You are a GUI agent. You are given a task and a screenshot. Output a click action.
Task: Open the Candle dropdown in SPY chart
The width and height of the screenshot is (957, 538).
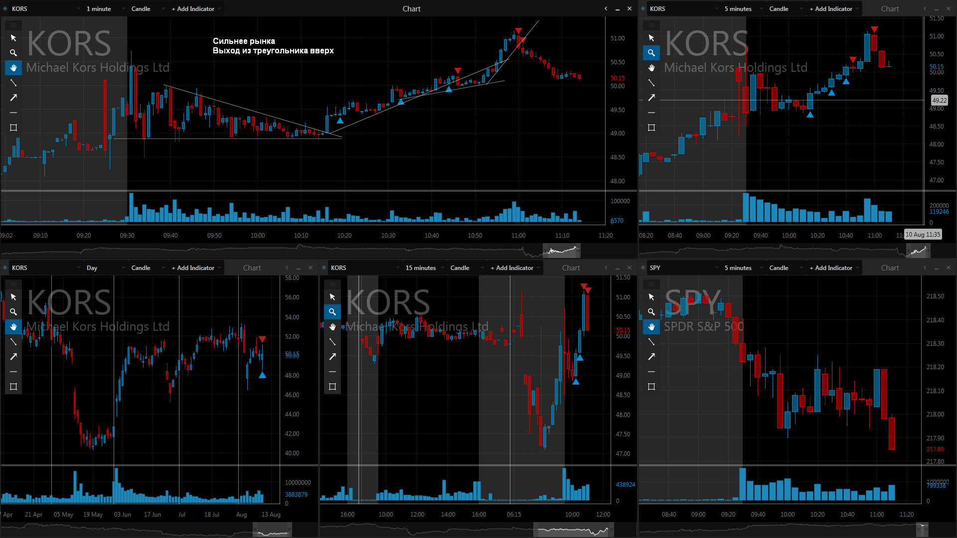pos(786,268)
